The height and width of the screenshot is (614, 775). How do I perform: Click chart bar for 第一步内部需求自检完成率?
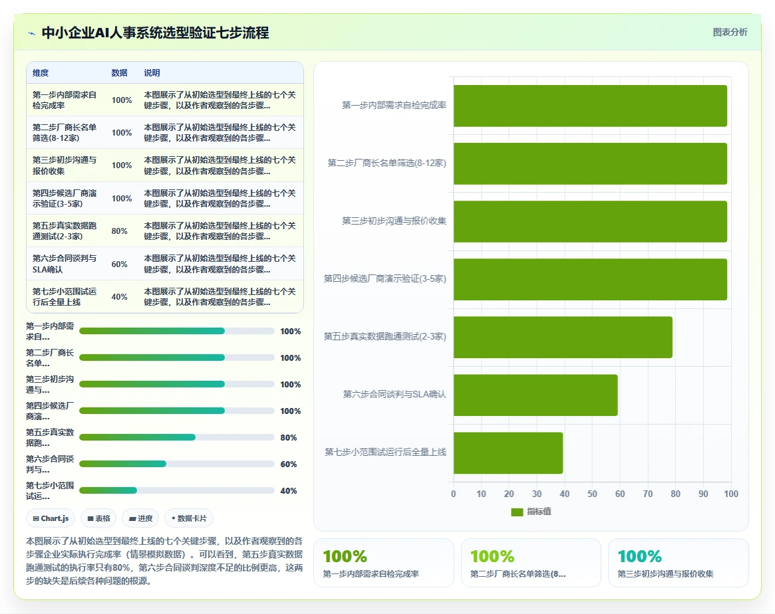pos(590,106)
